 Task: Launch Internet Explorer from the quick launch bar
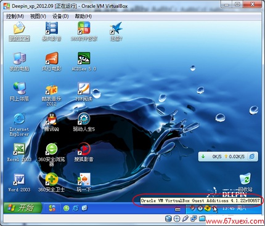click(x=75, y=208)
